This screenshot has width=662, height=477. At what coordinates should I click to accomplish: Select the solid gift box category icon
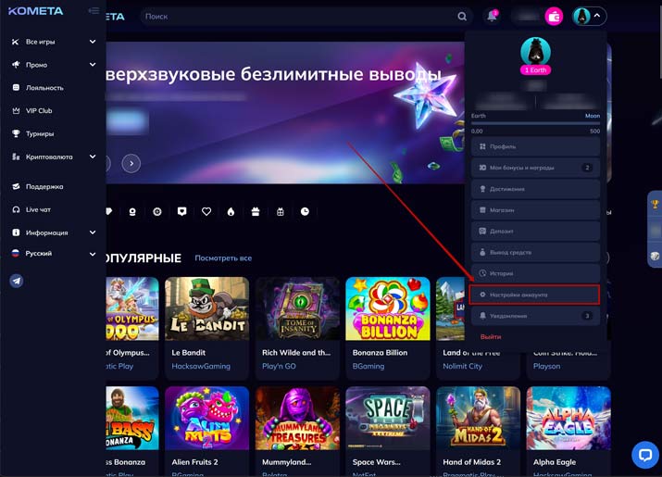tap(256, 212)
